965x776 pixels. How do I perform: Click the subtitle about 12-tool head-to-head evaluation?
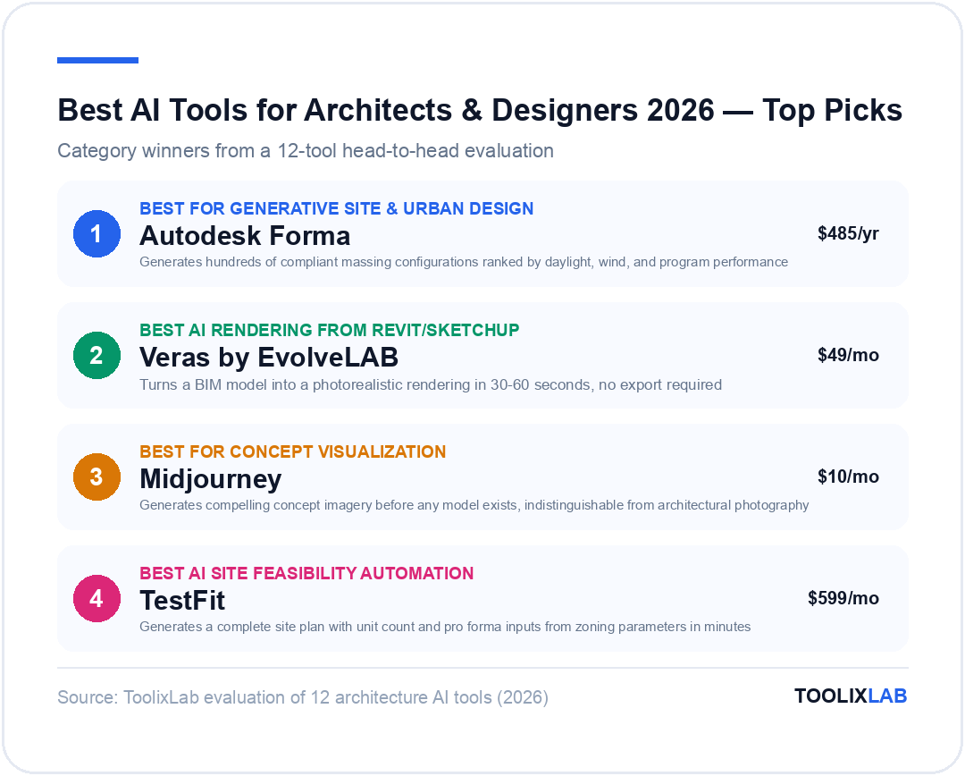(306, 151)
